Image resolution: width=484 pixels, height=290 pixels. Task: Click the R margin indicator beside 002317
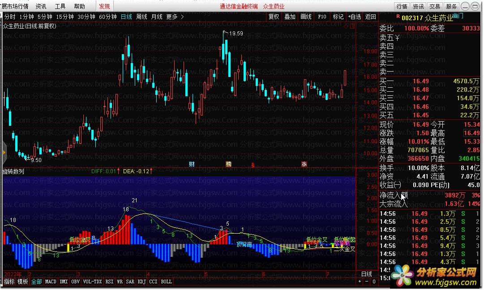[398, 17]
